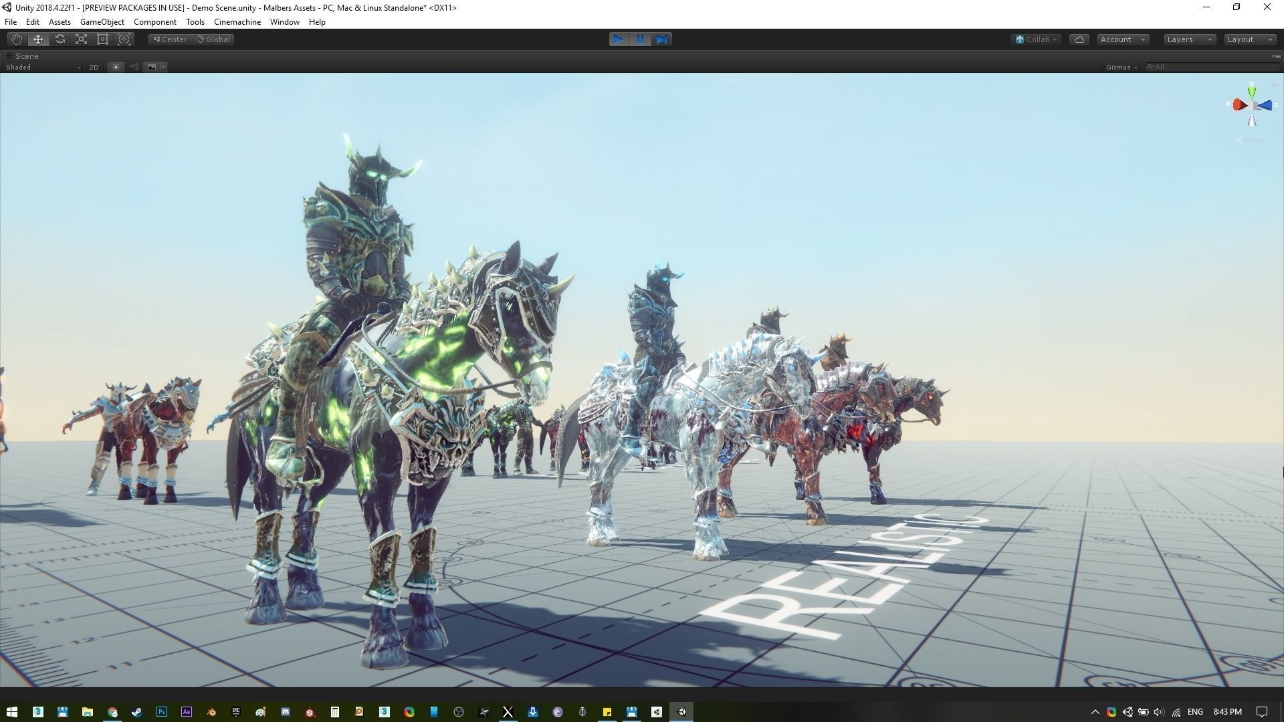The image size is (1284, 722).
Task: Select the Move tool
Action: tap(38, 39)
